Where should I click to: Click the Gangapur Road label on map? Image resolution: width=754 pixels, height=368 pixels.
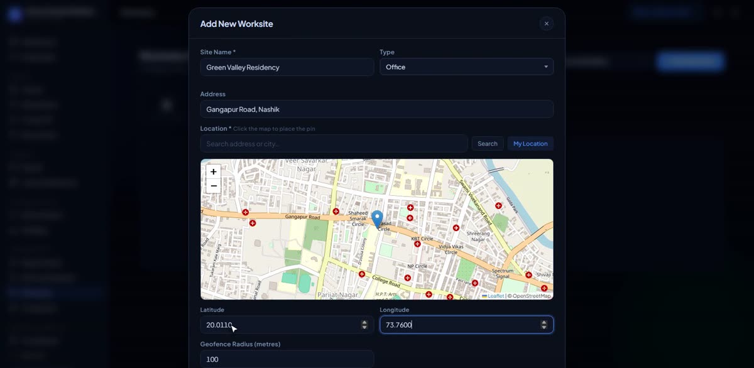[x=302, y=217]
